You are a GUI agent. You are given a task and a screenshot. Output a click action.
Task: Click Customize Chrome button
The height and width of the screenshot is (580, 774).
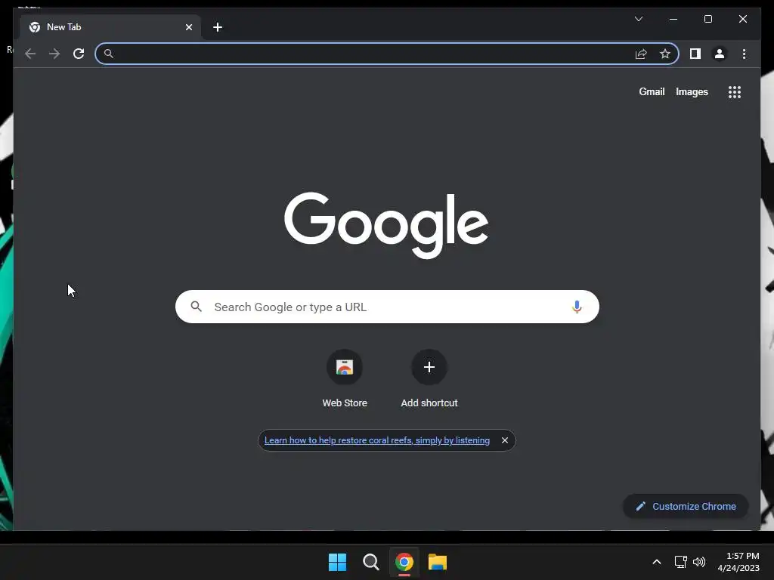[686, 507]
